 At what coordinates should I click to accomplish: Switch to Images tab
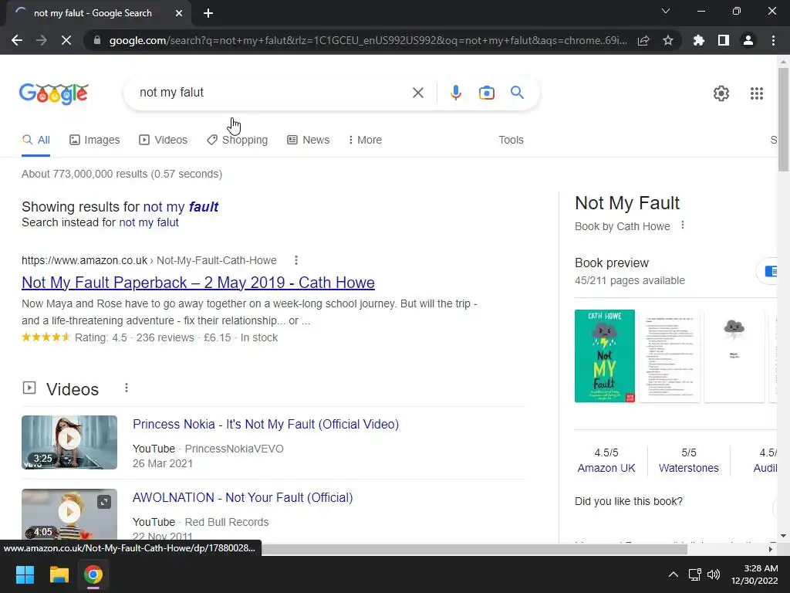click(95, 141)
